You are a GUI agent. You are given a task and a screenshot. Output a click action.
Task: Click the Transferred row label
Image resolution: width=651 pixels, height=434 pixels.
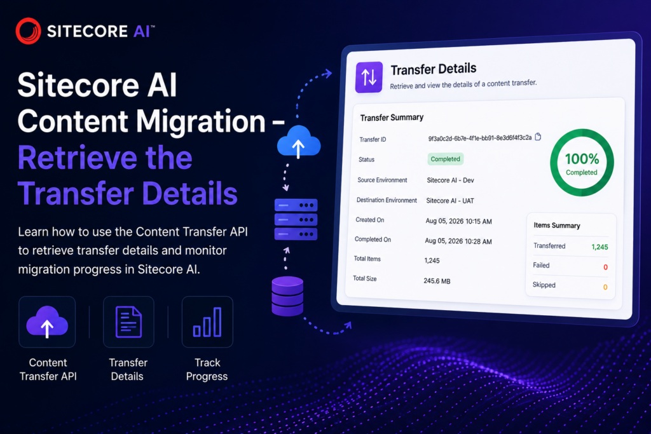(549, 246)
